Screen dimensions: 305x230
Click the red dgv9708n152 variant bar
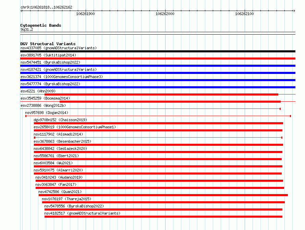158,123
